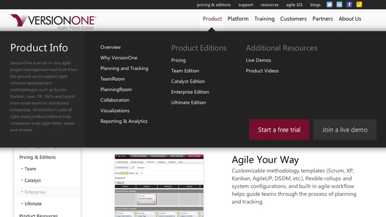Select Team in the sidebar
Screen dimensions: 386x217
coord(30,169)
